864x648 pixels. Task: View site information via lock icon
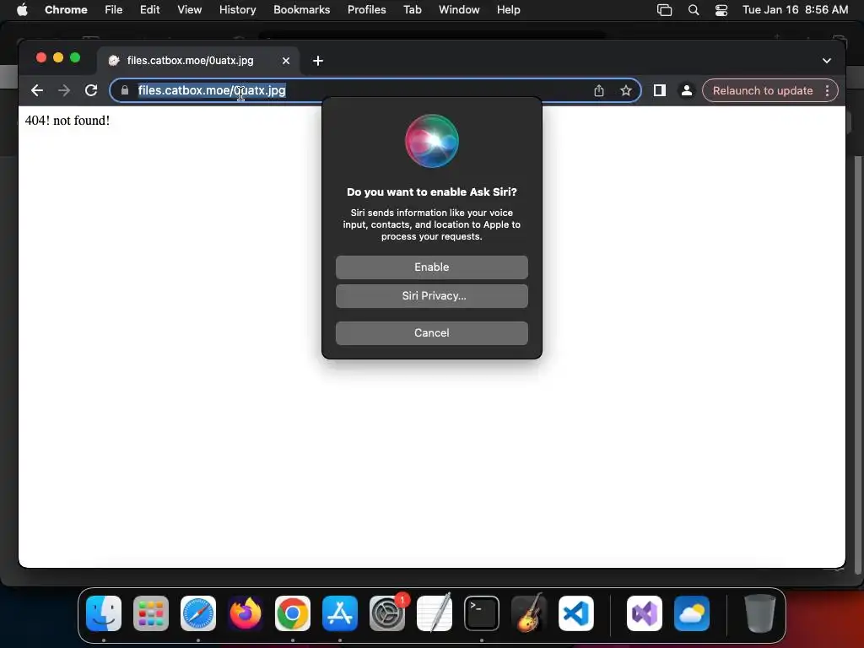[125, 90]
